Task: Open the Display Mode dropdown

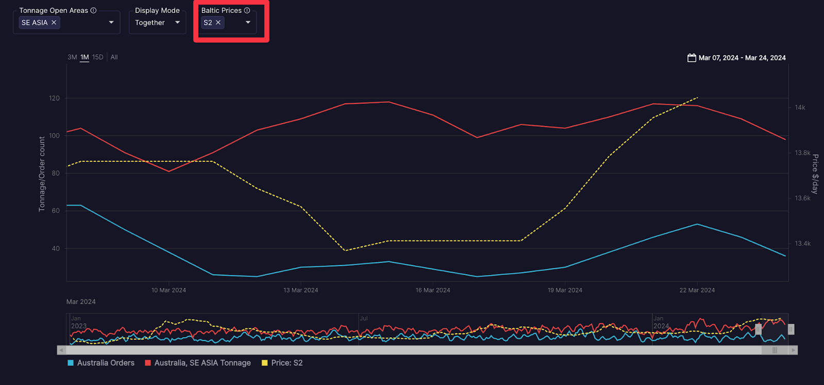Action: (177, 23)
